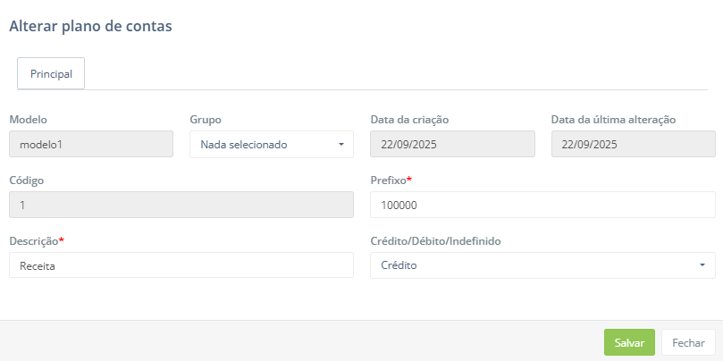The image size is (723, 361).
Task: Click the Código field label
Action: pos(27,180)
